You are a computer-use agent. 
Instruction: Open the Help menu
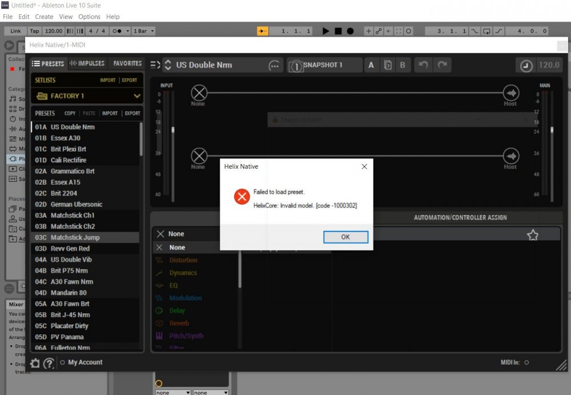(113, 17)
